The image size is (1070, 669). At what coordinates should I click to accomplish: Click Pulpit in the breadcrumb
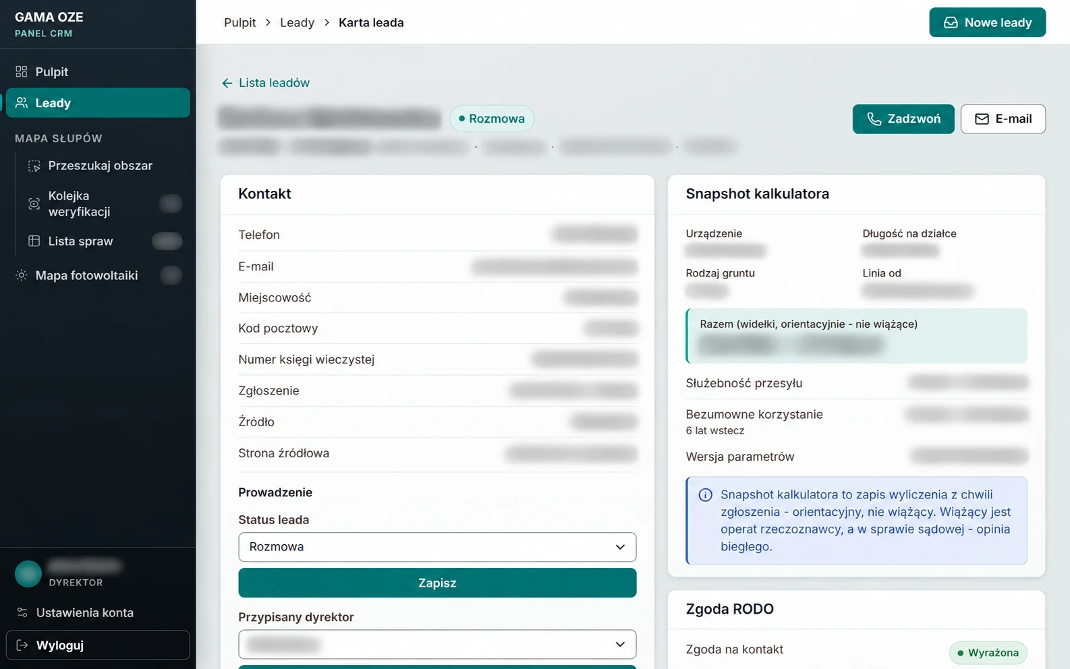coord(240,22)
